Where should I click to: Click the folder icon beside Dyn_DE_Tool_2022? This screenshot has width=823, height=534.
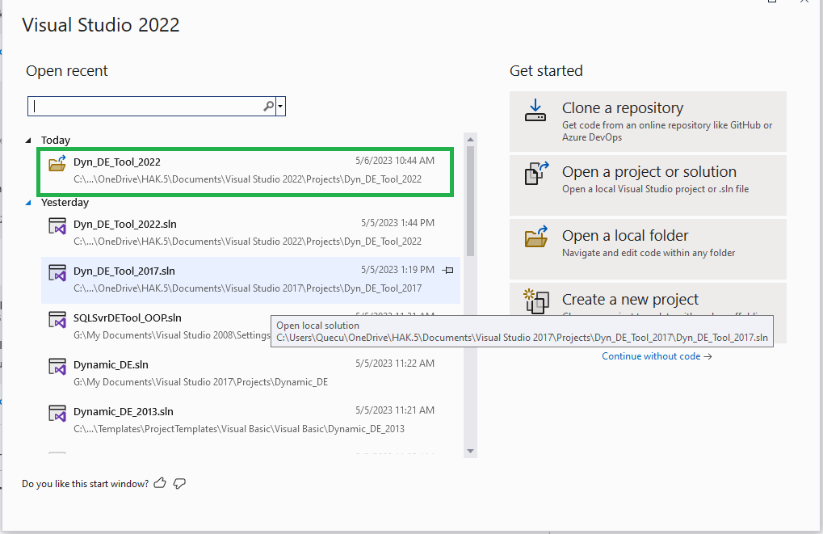57,163
